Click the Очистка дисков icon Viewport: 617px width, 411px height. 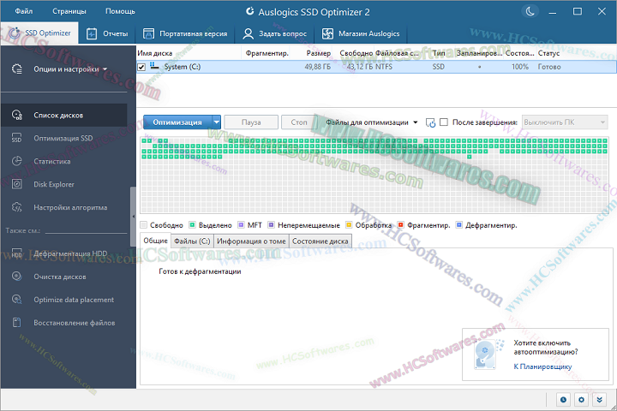[16, 276]
